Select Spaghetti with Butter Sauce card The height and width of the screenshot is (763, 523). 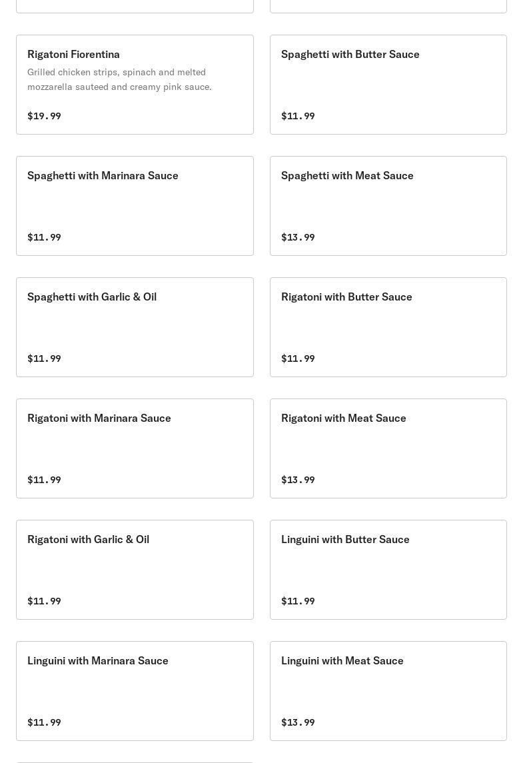pyautogui.click(x=388, y=85)
